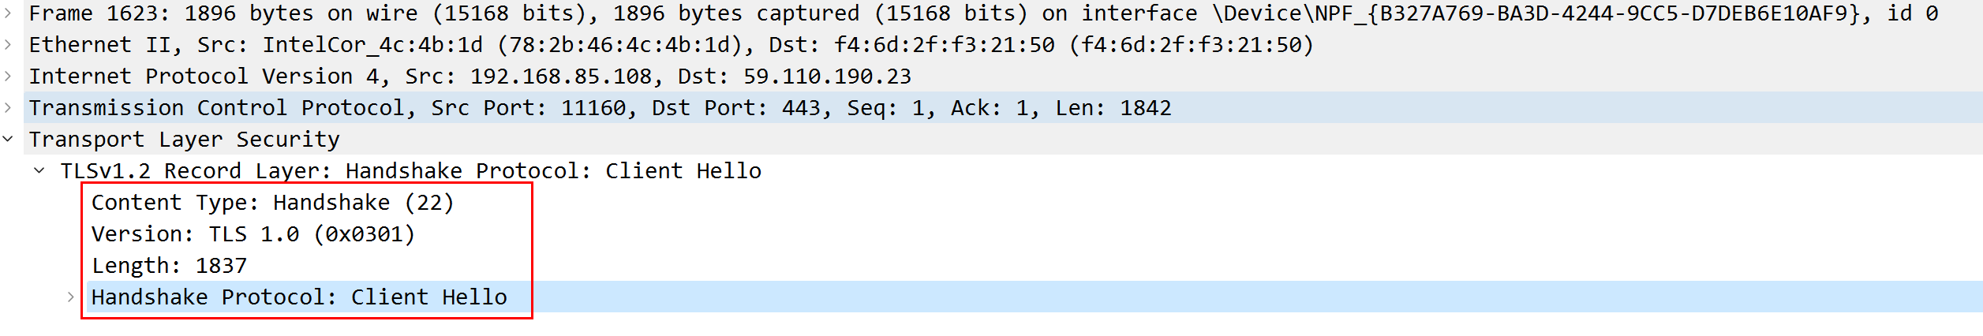Collapse the TLSv1.2 Record Layer node
Viewport: 1983px width, 336px height.
tap(39, 171)
